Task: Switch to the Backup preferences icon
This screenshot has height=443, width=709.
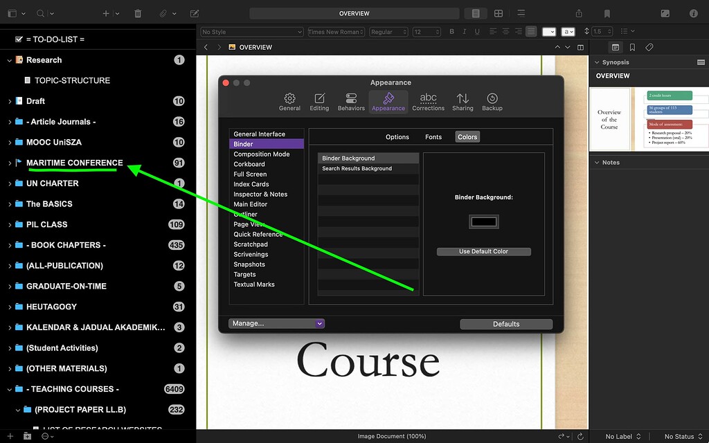Action: tap(492, 101)
